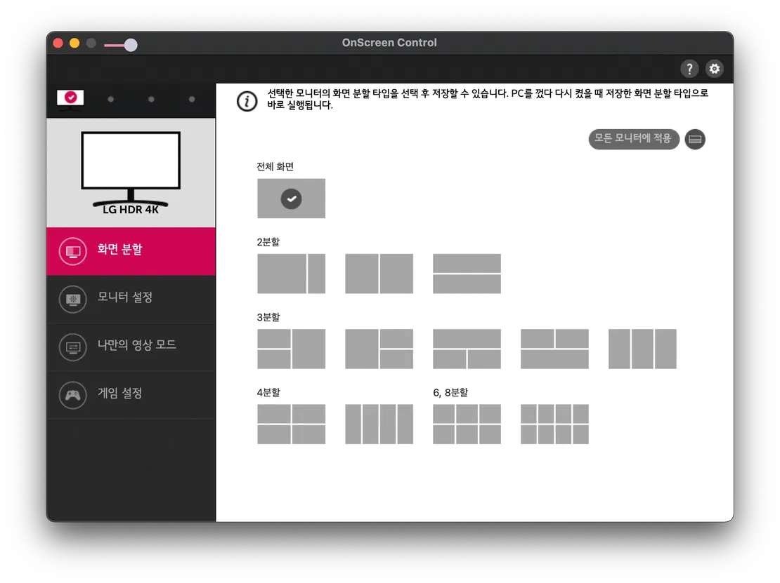The height and width of the screenshot is (583, 780).
Task: Choose 3분할 layout with wide top pane
Action: (467, 349)
